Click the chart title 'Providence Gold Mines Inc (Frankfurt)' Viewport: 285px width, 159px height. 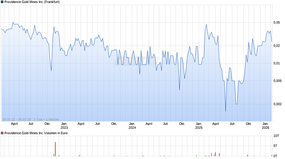point(32,2)
